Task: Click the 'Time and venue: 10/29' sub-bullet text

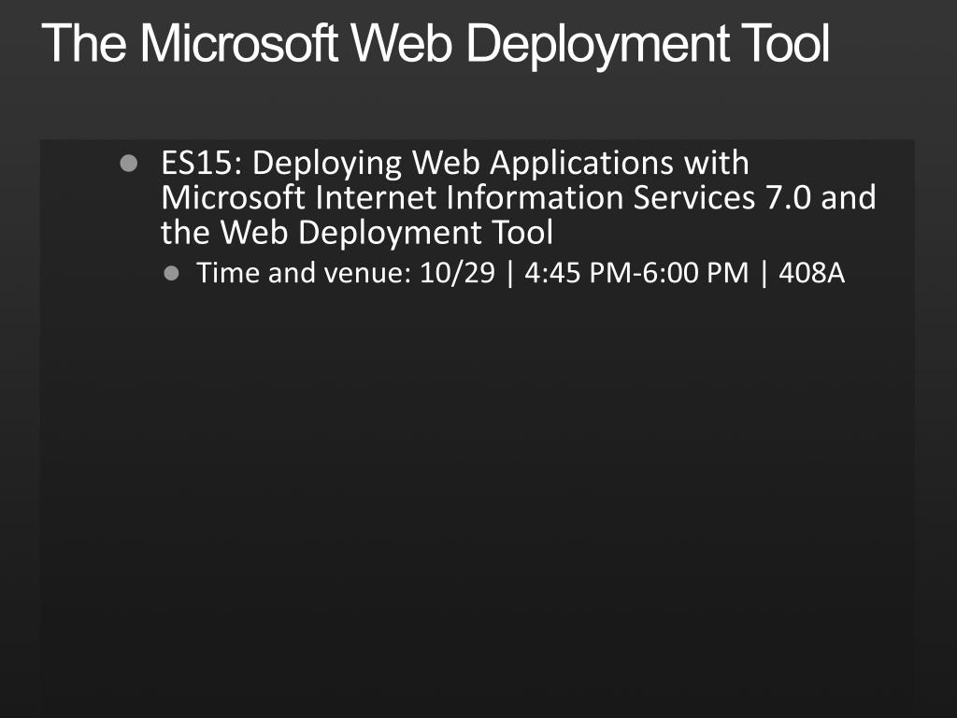Action: click(x=346, y=272)
